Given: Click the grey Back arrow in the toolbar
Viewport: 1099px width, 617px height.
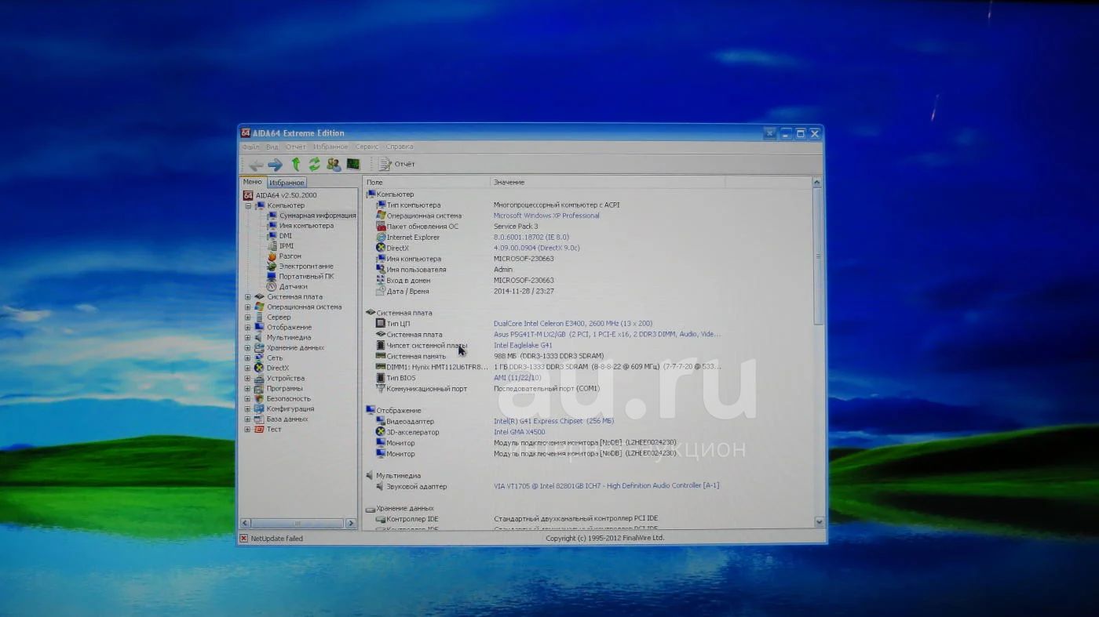Looking at the screenshot, I should 256,165.
